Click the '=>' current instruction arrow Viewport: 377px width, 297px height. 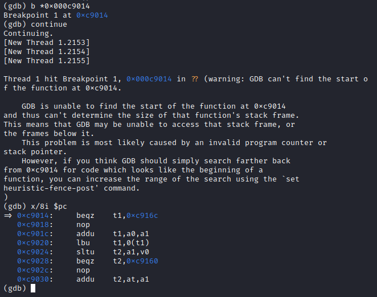click(x=8, y=216)
